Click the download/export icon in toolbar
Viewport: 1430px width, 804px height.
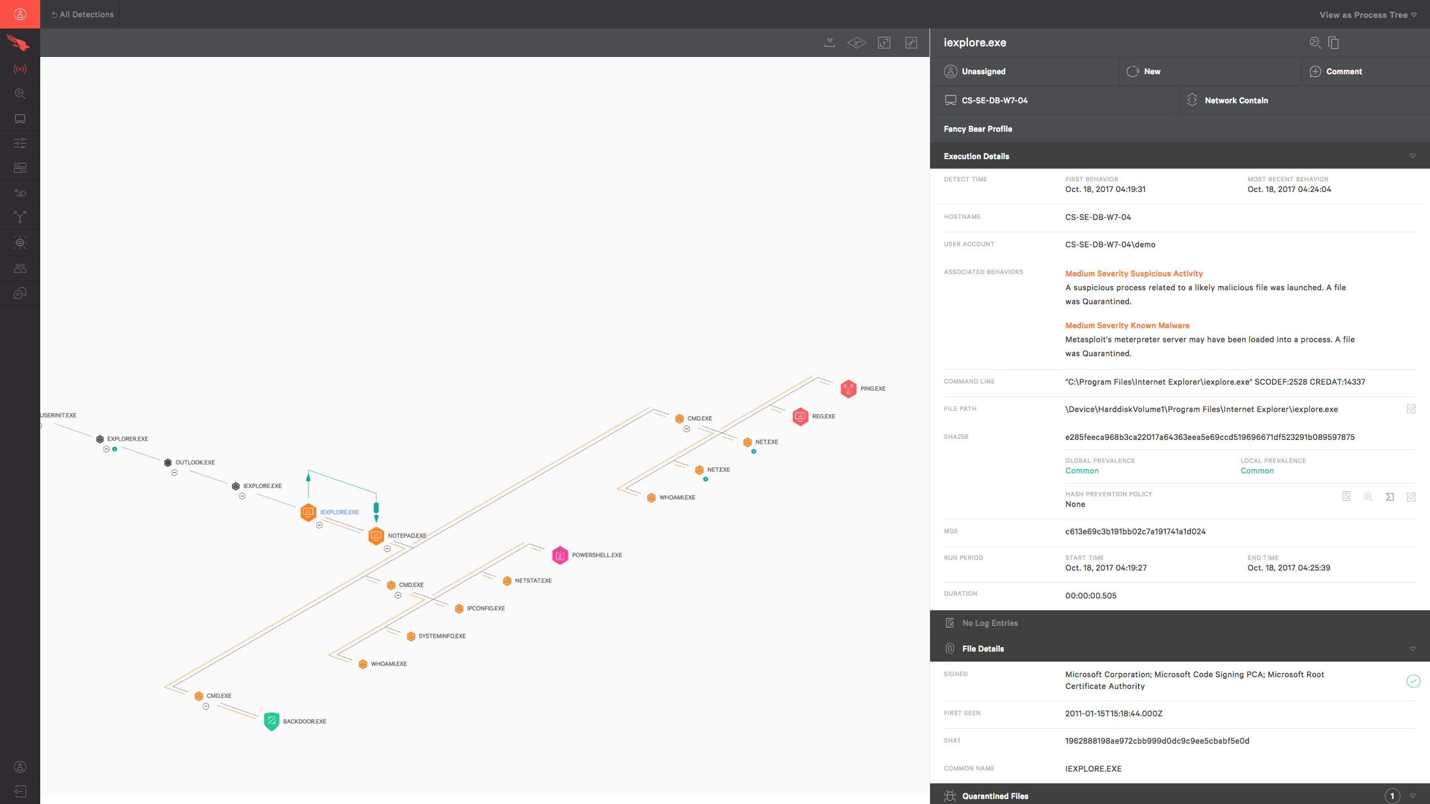click(x=831, y=42)
